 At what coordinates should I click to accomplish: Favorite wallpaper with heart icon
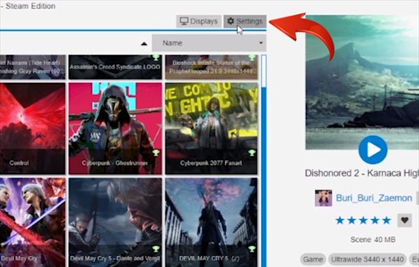pyautogui.click(x=404, y=220)
